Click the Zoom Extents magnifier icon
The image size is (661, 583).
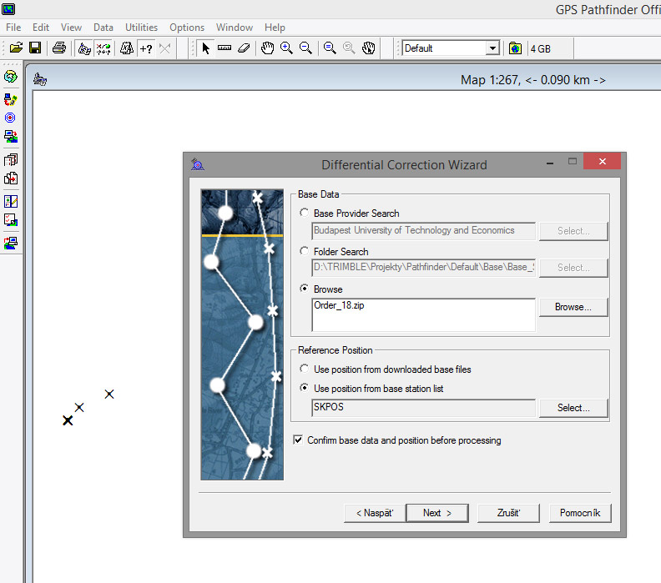click(x=330, y=48)
